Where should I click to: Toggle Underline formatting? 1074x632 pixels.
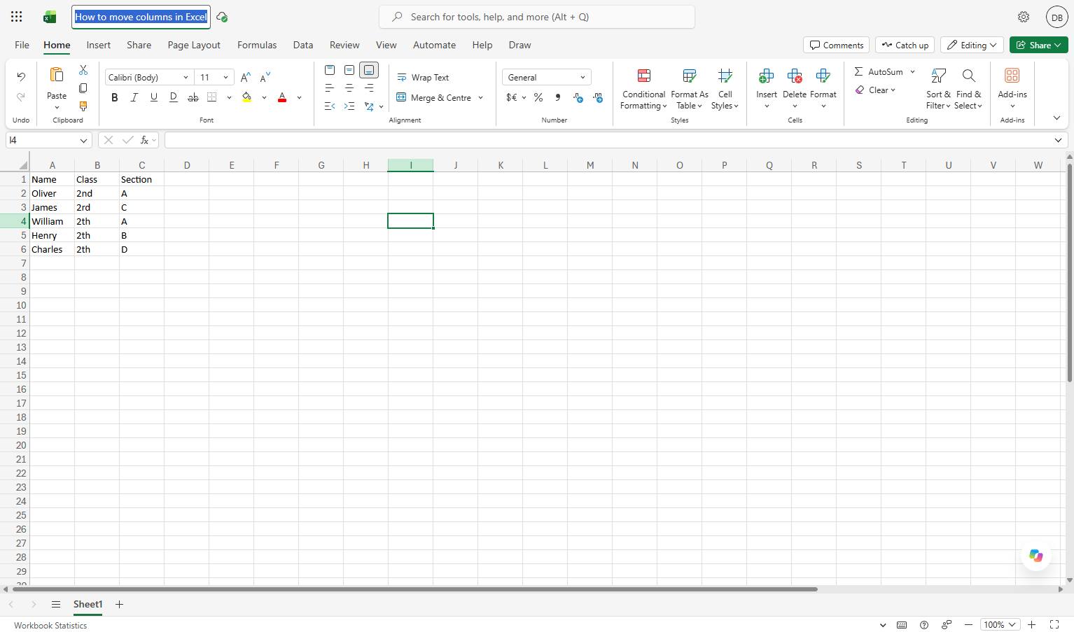coord(154,97)
